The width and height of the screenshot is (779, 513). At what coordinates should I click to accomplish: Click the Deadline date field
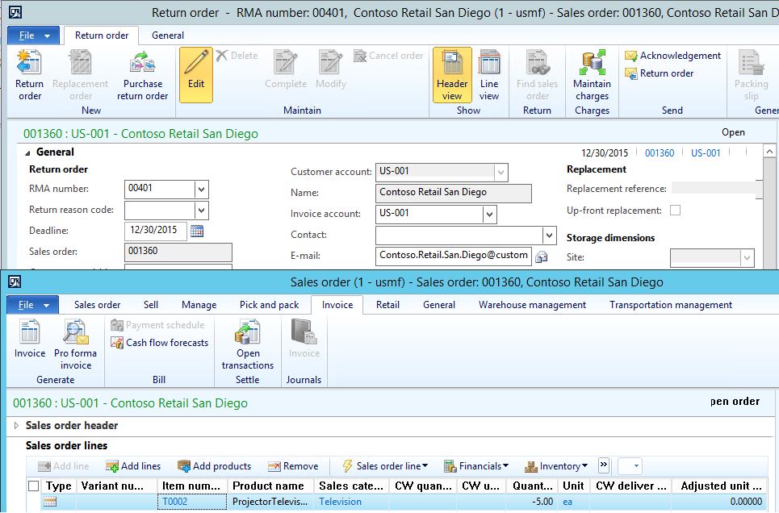point(156,231)
